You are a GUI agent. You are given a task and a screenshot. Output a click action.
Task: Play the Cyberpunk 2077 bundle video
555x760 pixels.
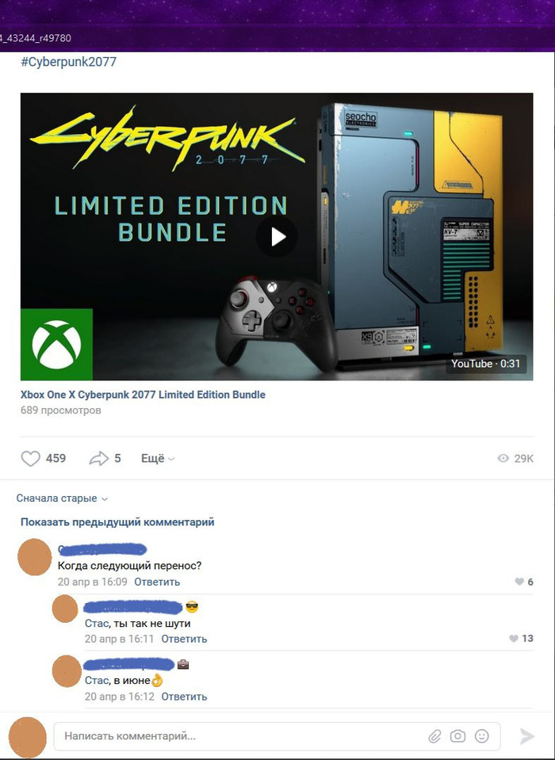coord(277,237)
